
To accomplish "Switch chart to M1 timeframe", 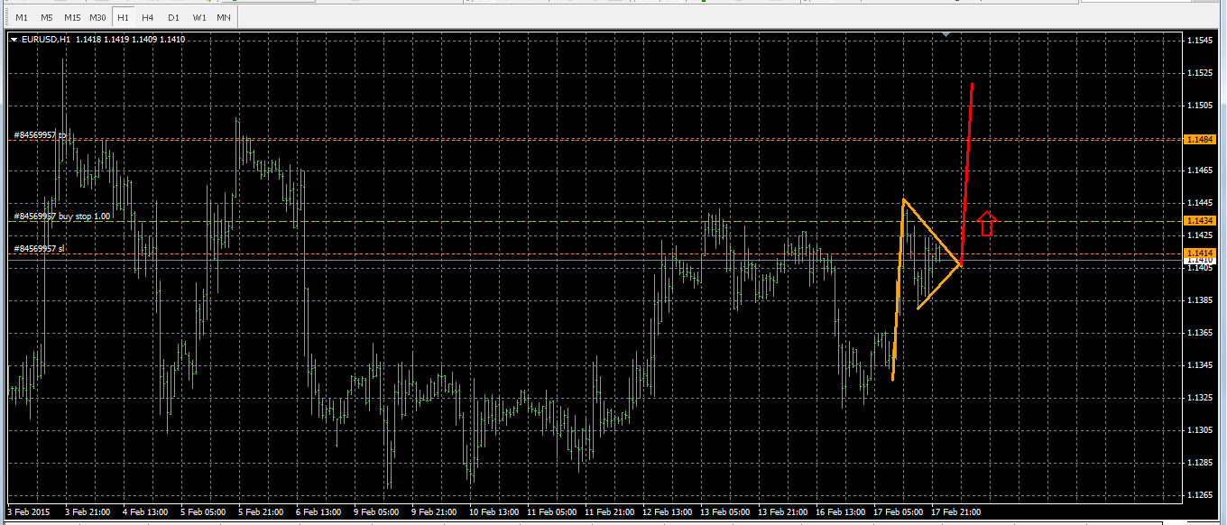I will point(22,17).
